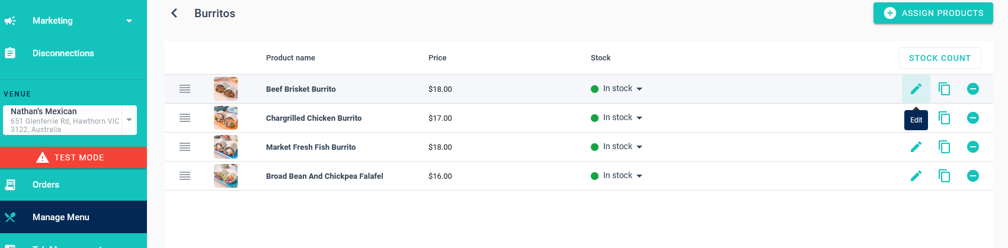Click the Assign Products button
Image resolution: width=1008 pixels, height=248 pixels.
(933, 13)
